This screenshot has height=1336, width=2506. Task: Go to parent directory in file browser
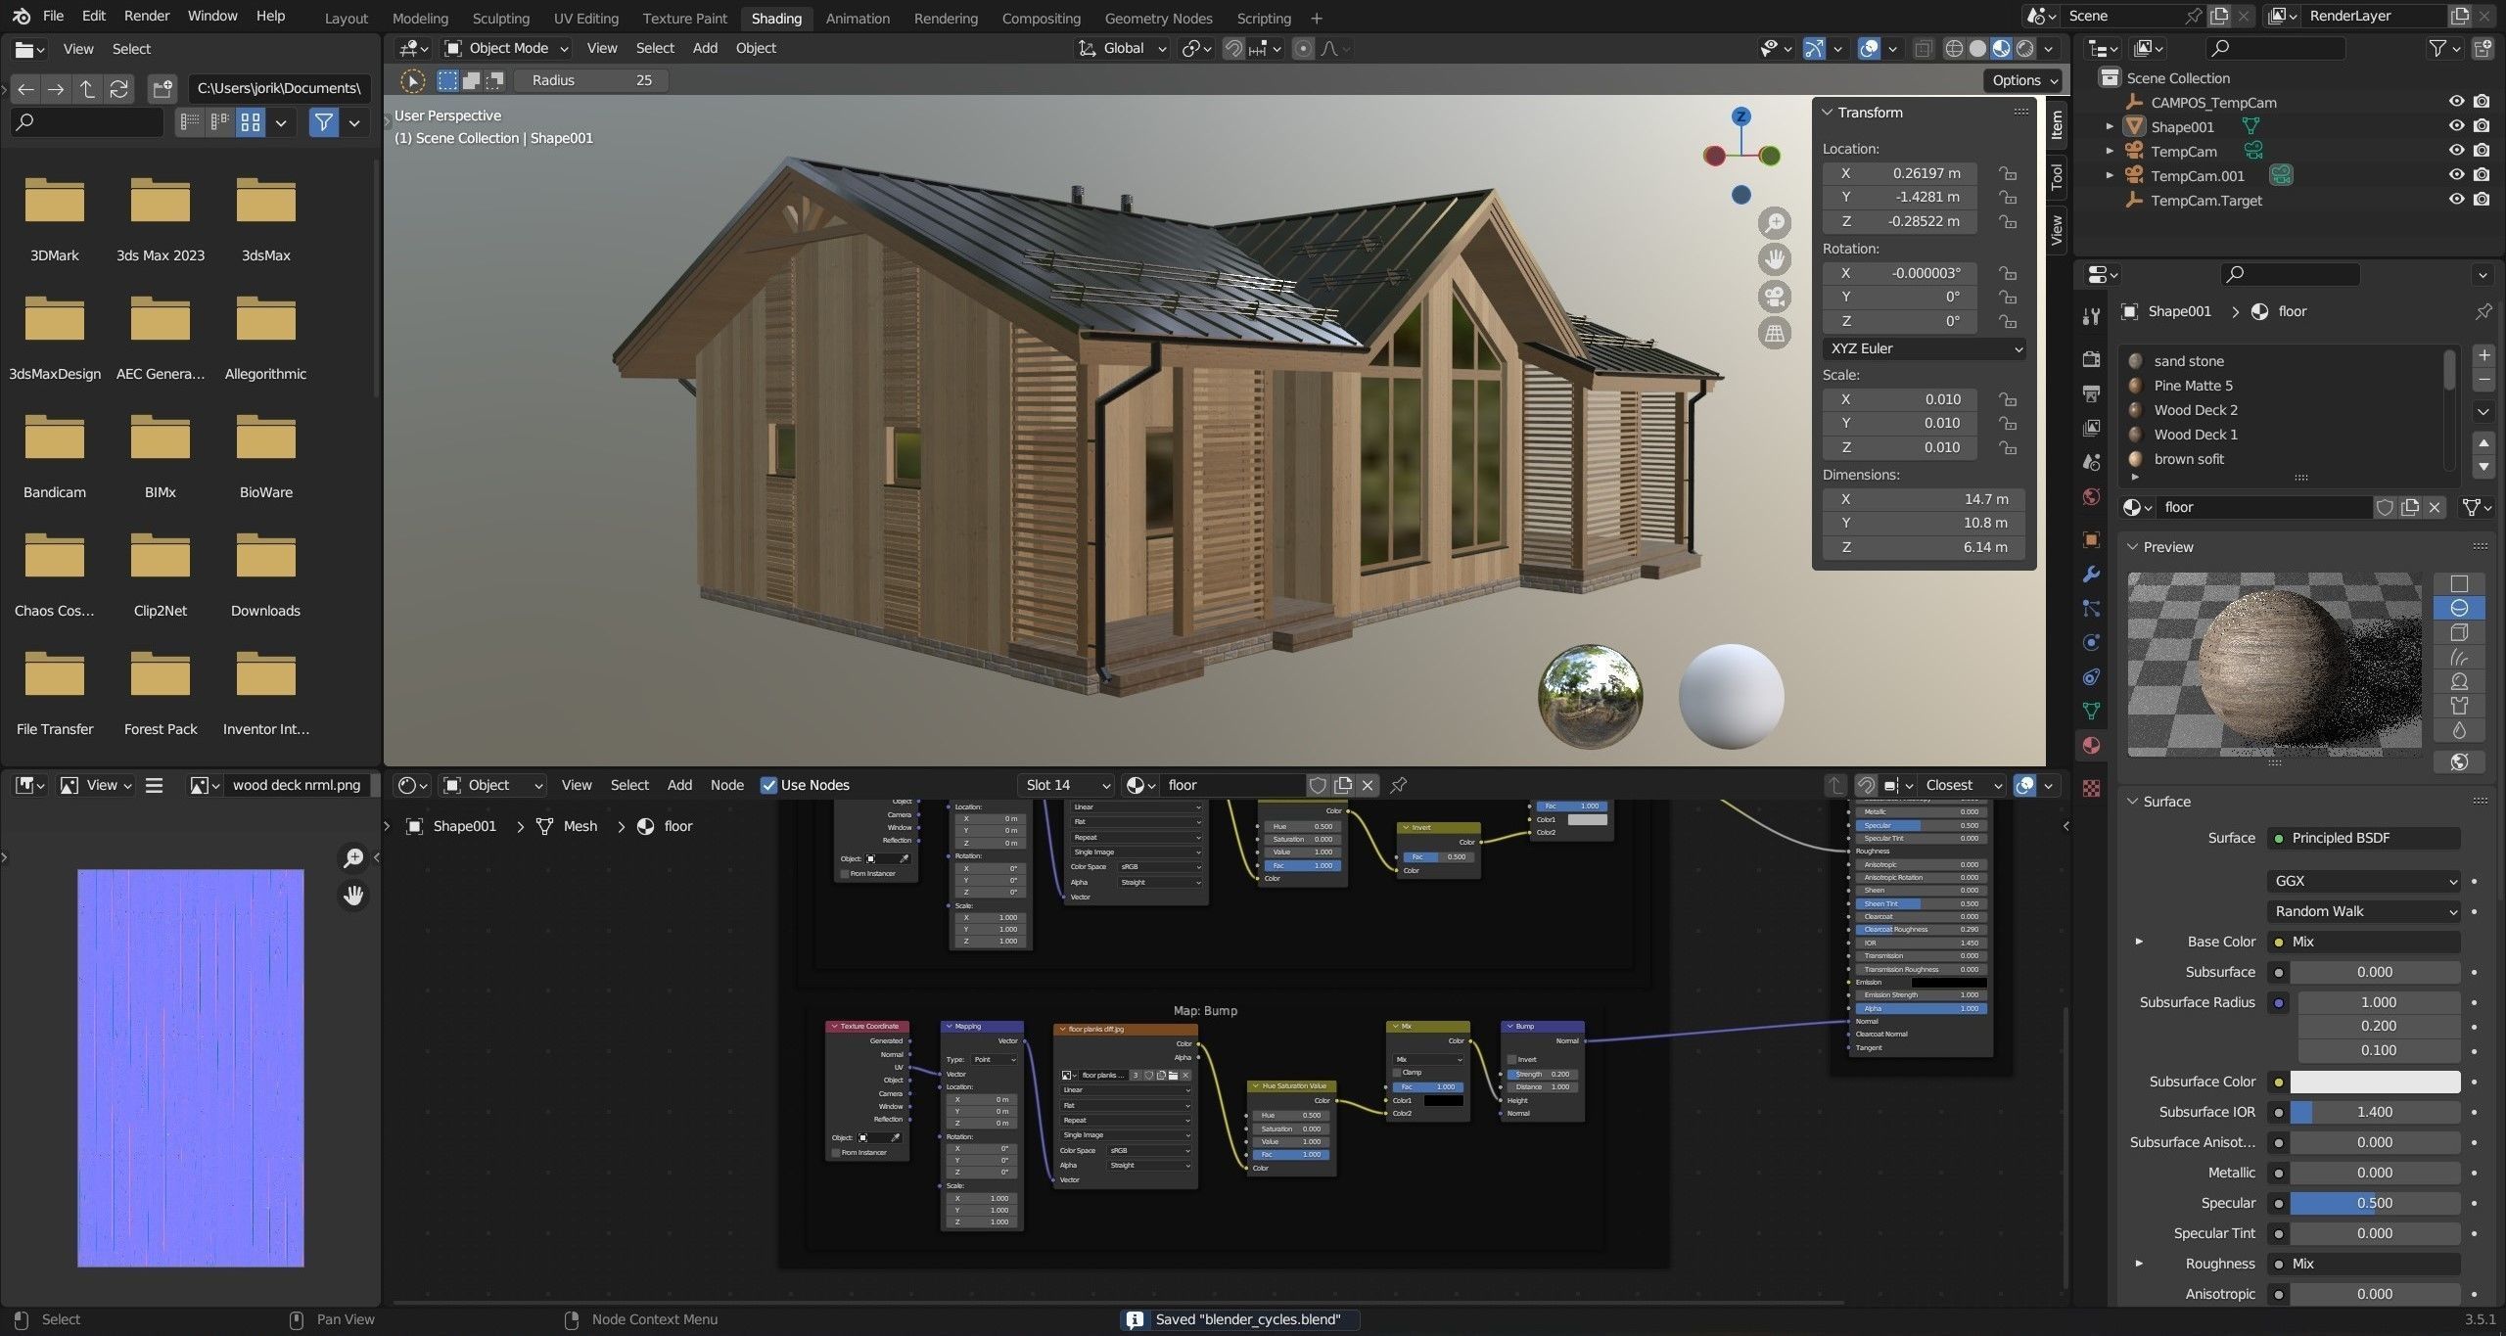[x=87, y=89]
